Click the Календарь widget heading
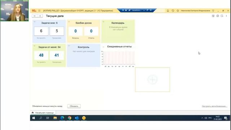The image size is (231, 130). coord(118,23)
